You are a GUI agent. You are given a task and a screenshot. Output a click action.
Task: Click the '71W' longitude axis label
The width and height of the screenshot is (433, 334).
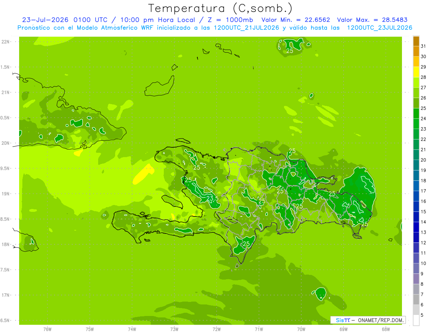tap(259, 329)
